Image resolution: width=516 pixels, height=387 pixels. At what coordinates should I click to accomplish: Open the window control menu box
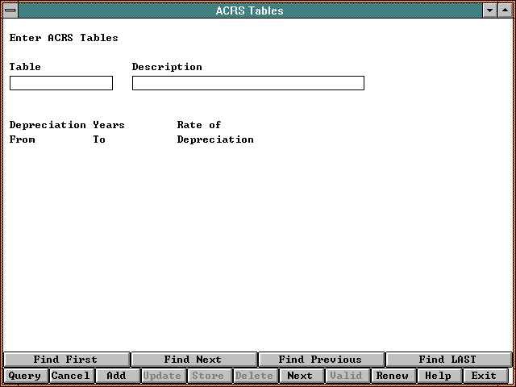pyautogui.click(x=10, y=10)
